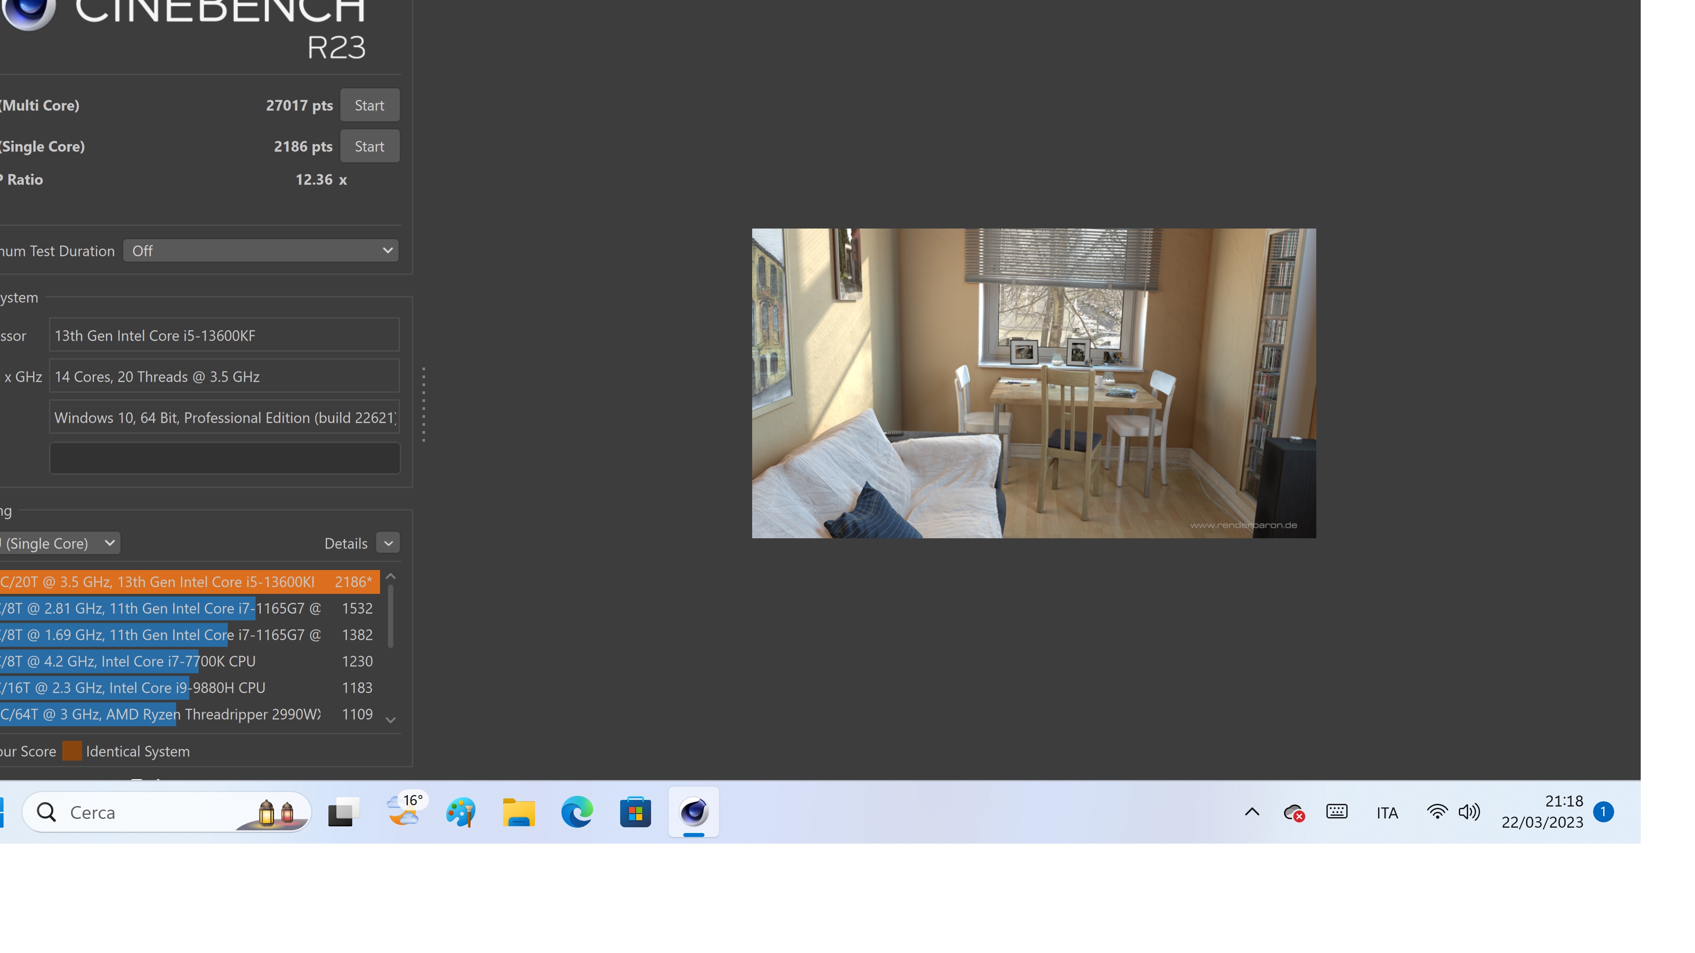Click the Cinebench icon in taskbar

(x=693, y=812)
